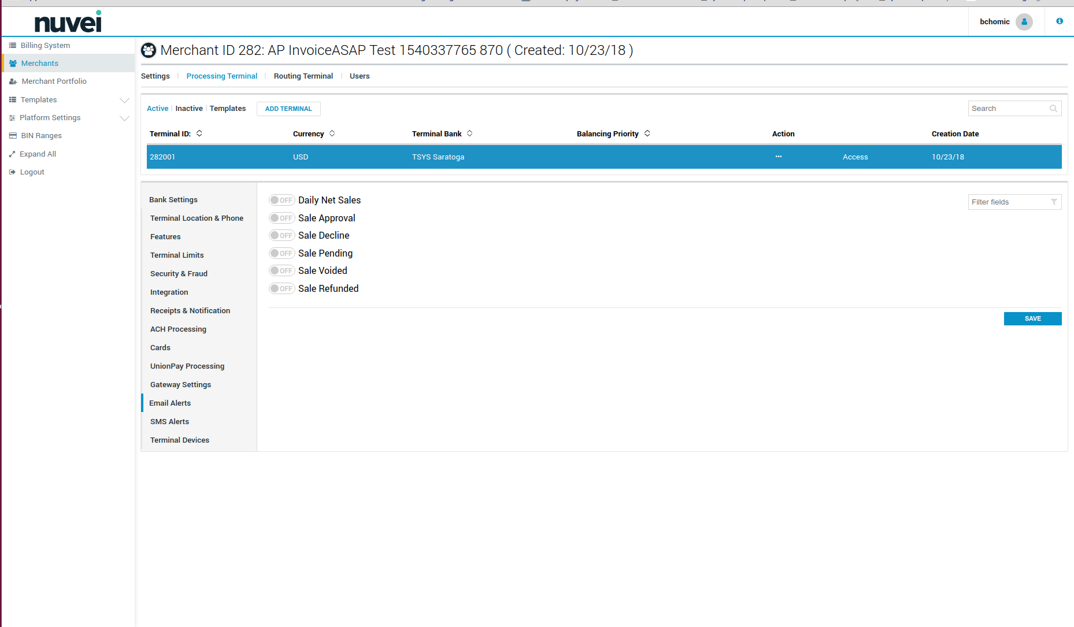Open Integration section
The image size is (1074, 627).
tap(169, 292)
